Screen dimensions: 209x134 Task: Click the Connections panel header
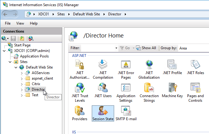[x=31, y=31]
